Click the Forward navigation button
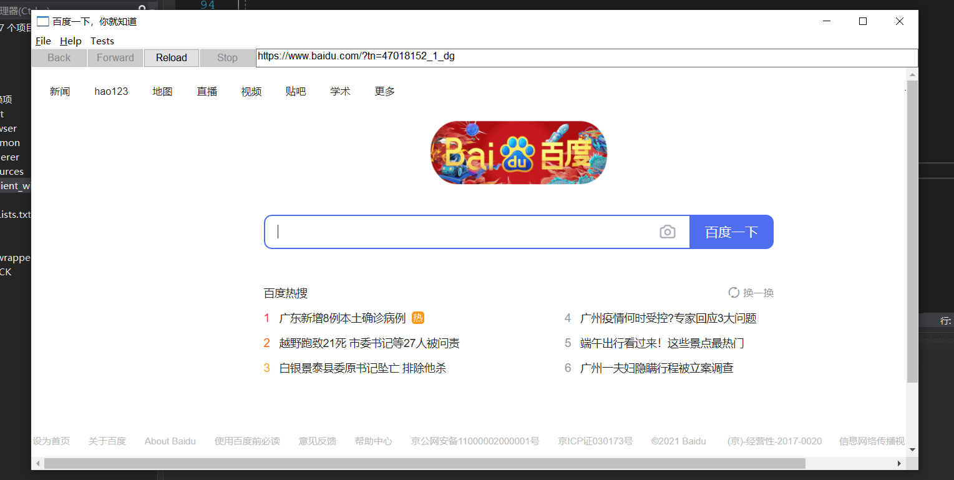954x480 pixels. [115, 57]
